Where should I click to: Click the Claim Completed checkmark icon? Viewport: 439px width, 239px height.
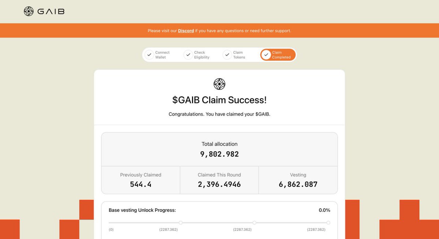[266, 55]
